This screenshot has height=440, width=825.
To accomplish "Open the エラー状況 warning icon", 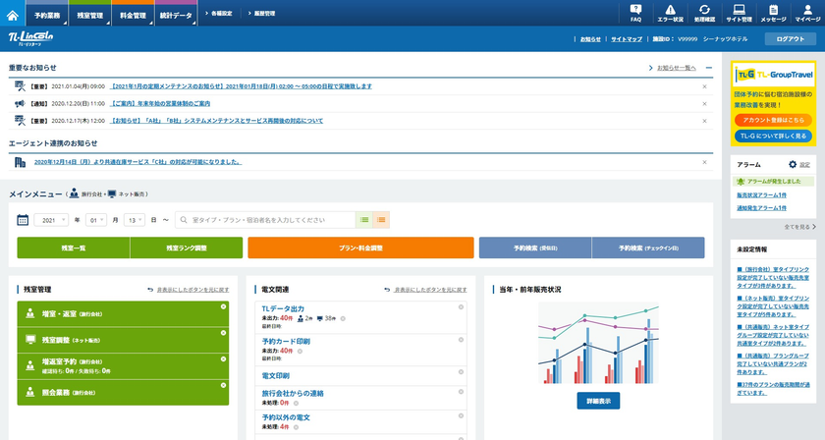I will [670, 13].
